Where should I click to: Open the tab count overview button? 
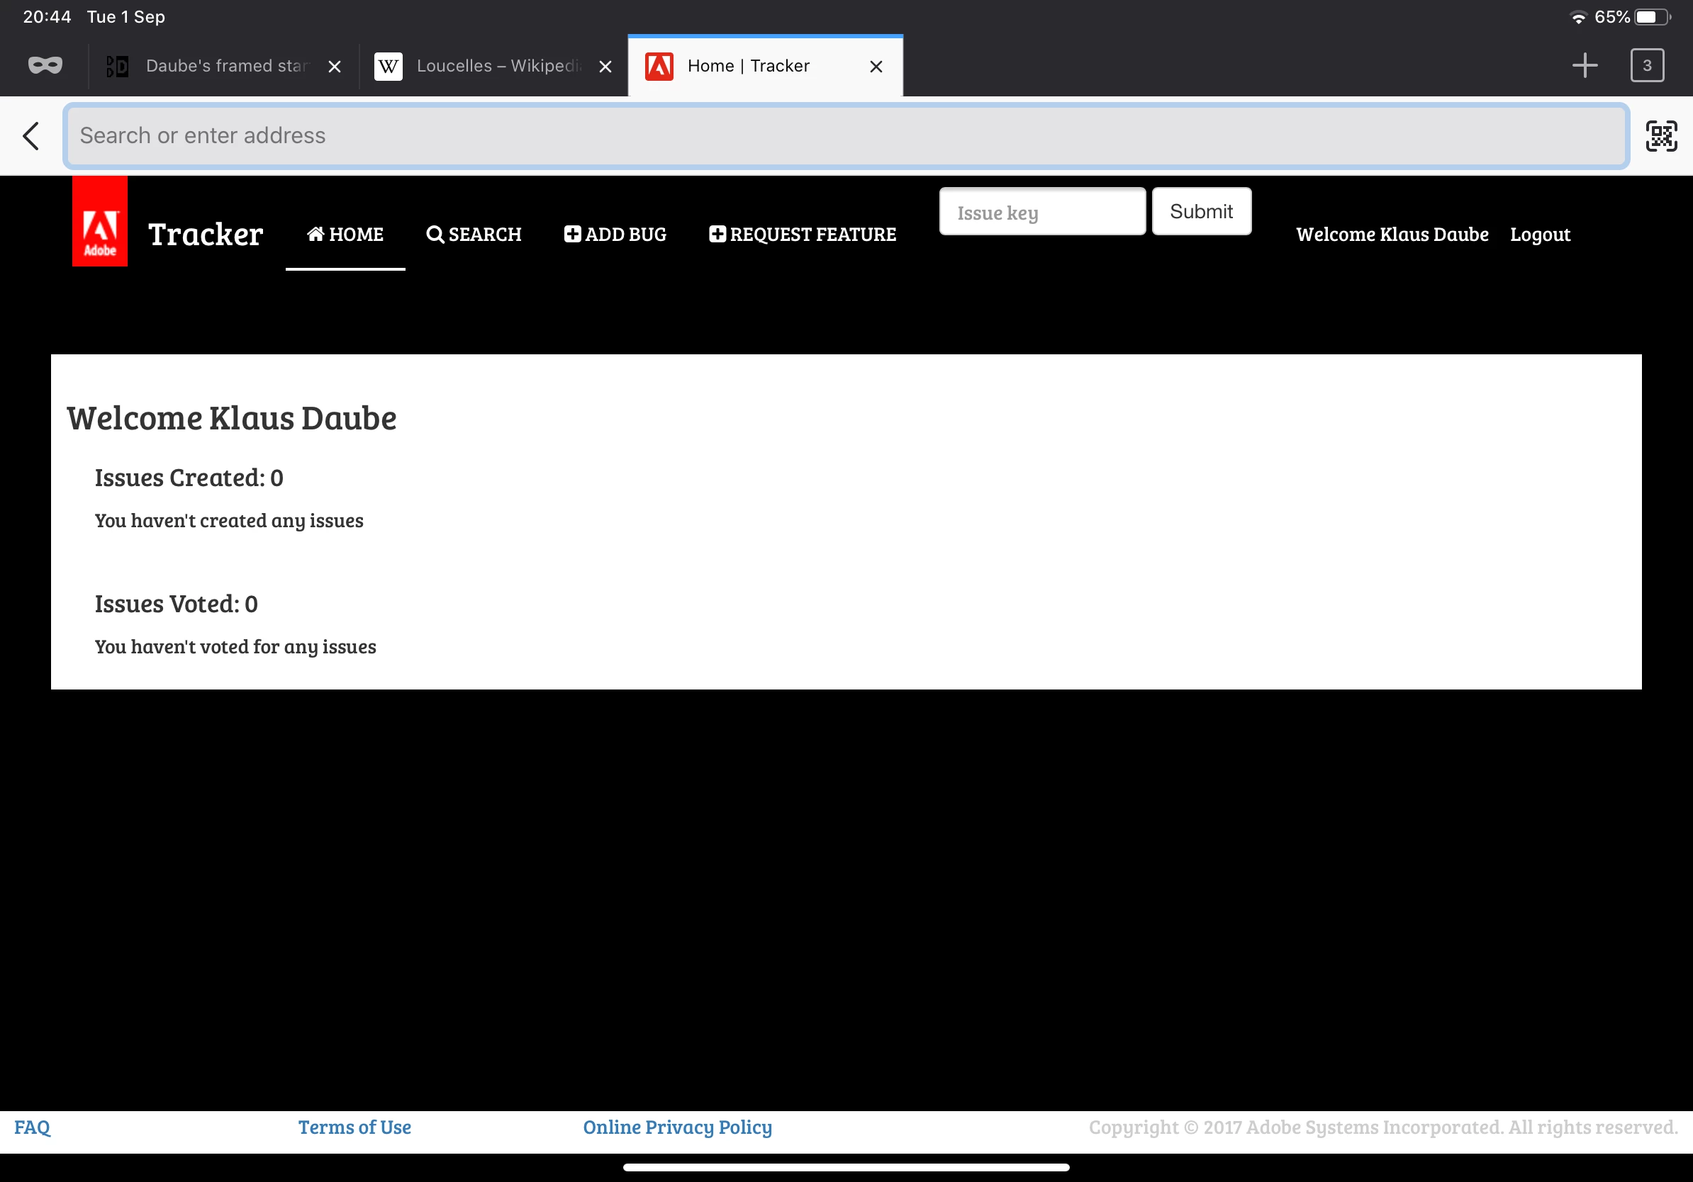click(1646, 66)
